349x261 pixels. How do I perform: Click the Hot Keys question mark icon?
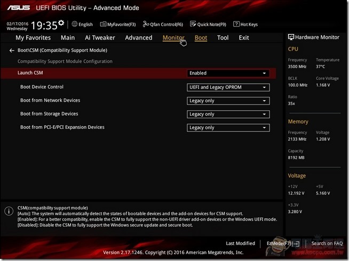tap(236, 24)
